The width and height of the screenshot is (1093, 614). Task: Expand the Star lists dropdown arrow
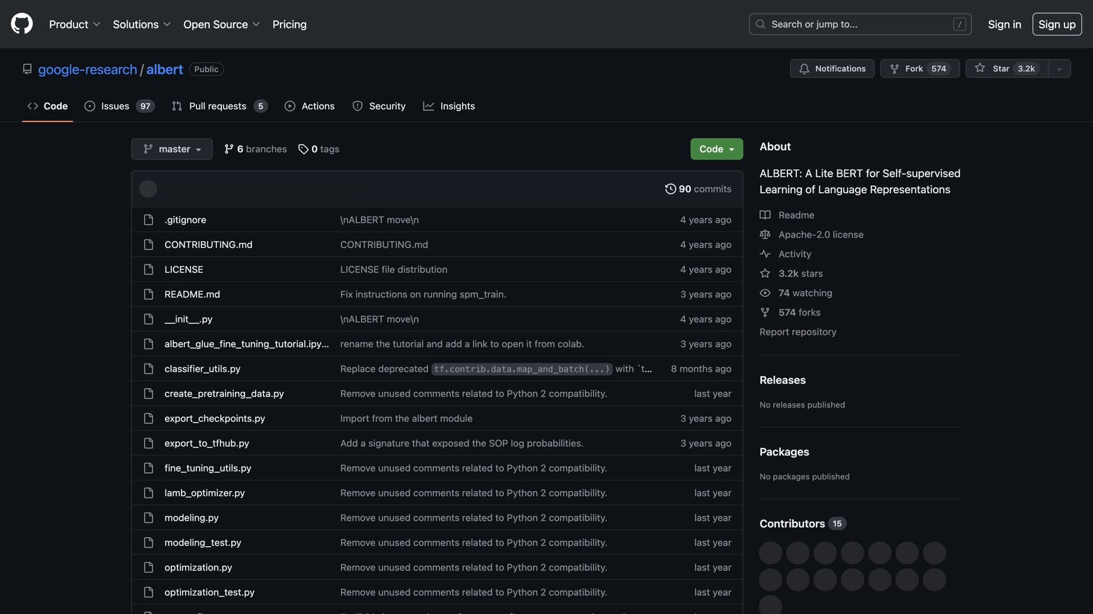coord(1059,69)
